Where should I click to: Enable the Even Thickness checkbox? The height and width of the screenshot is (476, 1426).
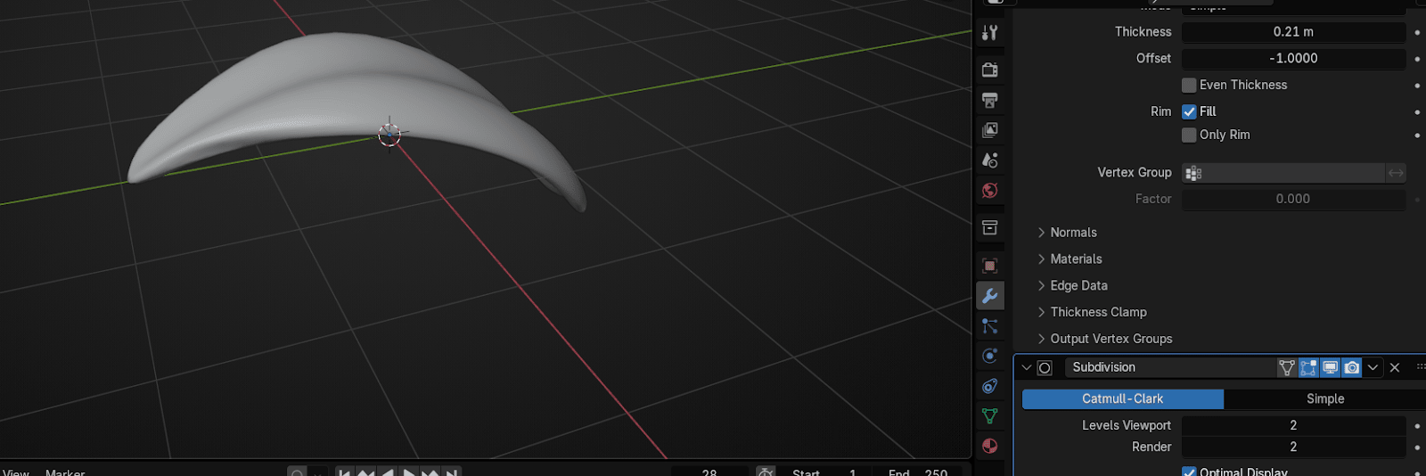point(1189,86)
